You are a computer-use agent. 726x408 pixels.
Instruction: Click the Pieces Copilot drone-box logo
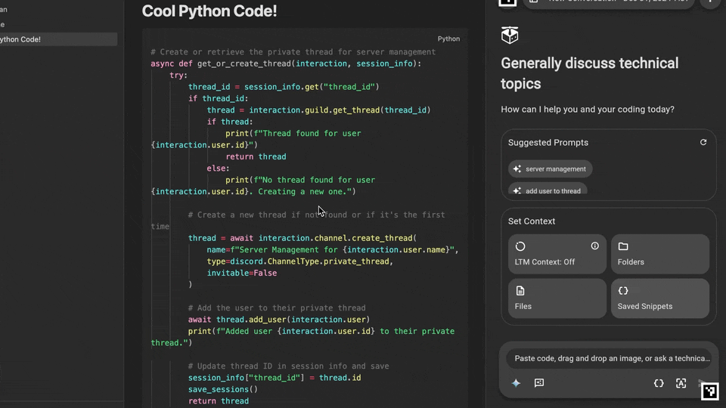click(509, 36)
